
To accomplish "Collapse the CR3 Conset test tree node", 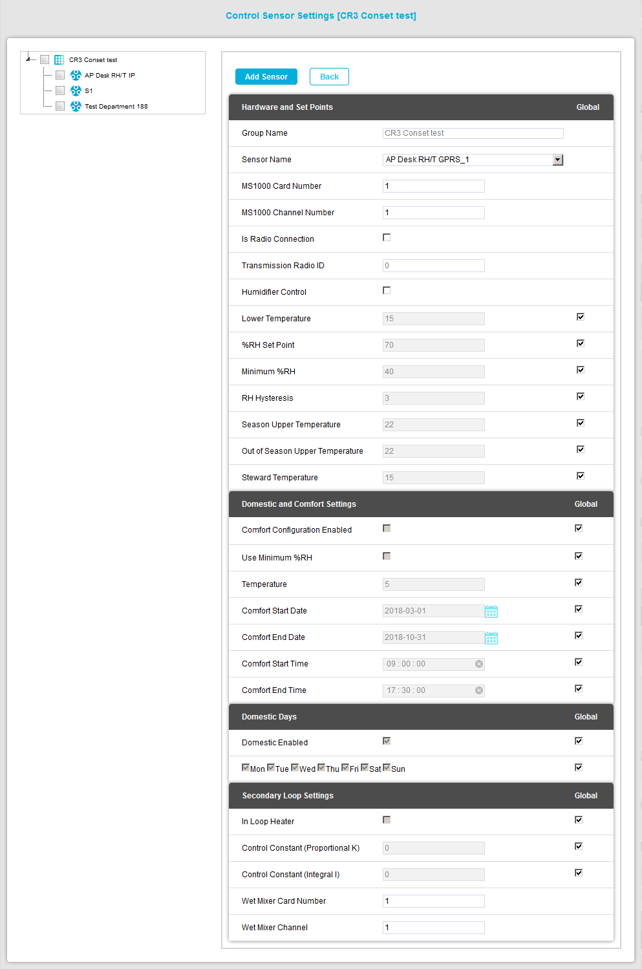I will coord(28,59).
